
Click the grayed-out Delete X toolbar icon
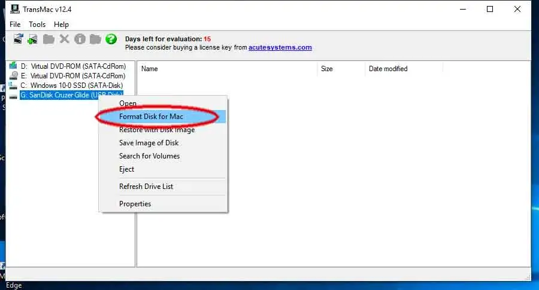pyautogui.click(x=64, y=39)
